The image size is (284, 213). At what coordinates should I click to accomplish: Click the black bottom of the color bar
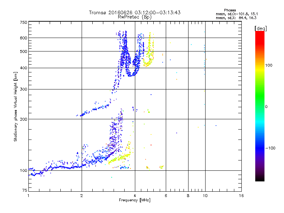tap(260, 179)
